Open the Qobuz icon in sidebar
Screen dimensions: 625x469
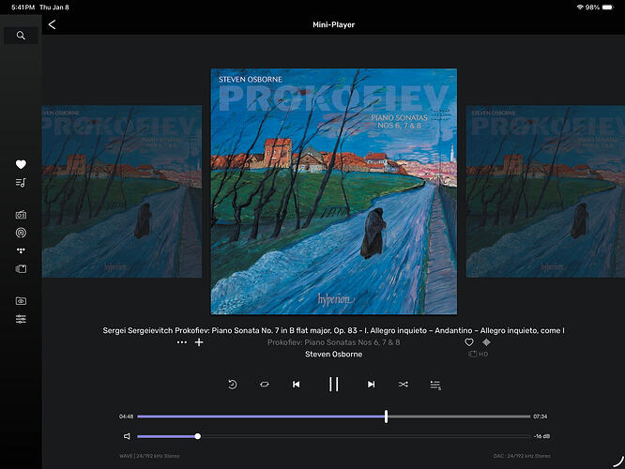click(21, 269)
